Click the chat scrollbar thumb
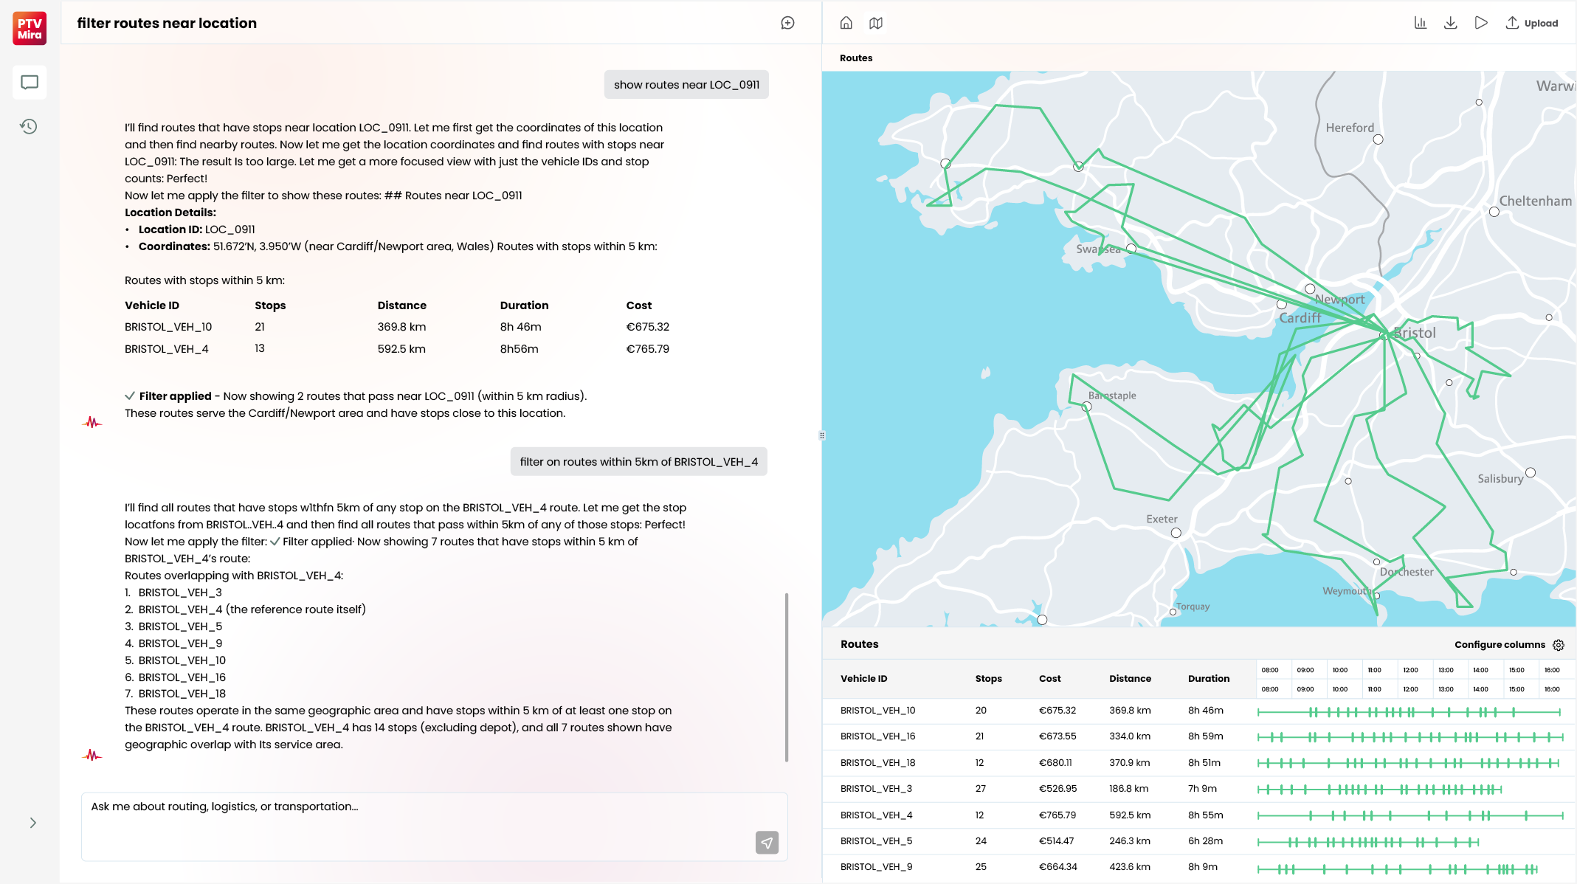This screenshot has width=1577, height=884. coord(787,677)
